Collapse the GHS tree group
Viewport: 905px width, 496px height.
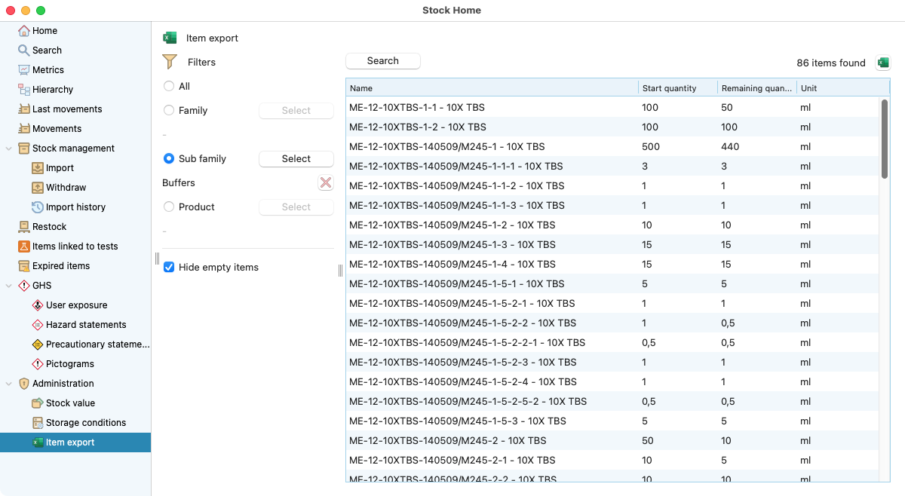[x=9, y=286]
